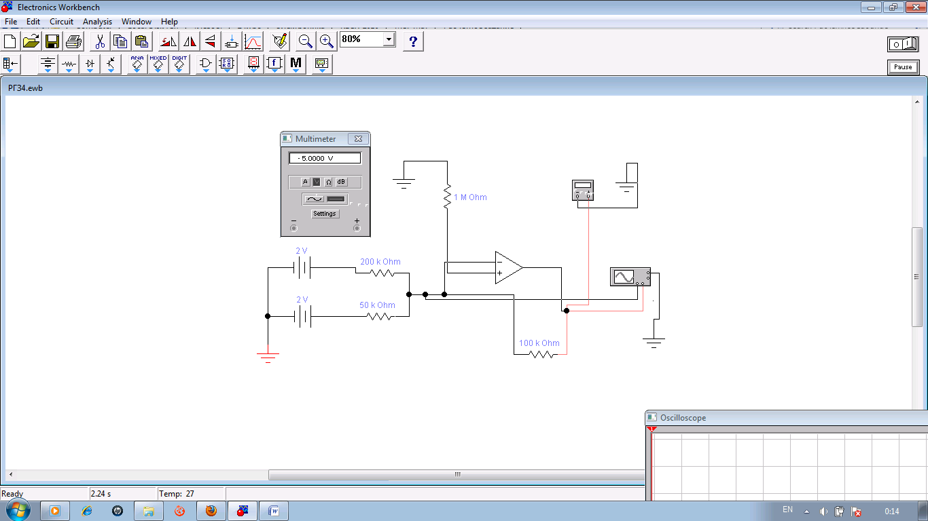
Task: Open the Controls parts bin
Action: [274, 64]
